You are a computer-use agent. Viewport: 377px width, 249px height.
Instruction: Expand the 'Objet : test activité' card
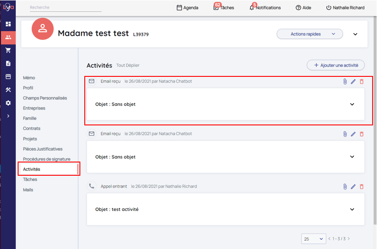(352, 210)
